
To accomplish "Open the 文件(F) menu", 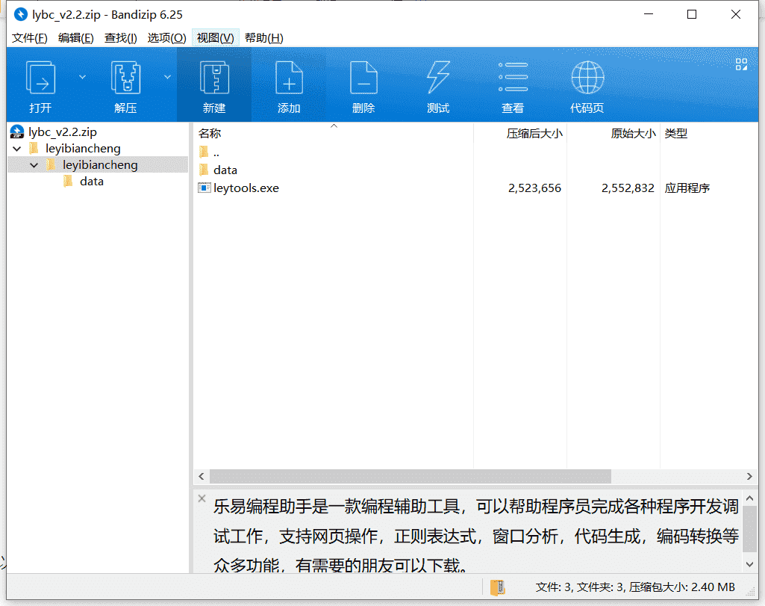I will coord(29,38).
